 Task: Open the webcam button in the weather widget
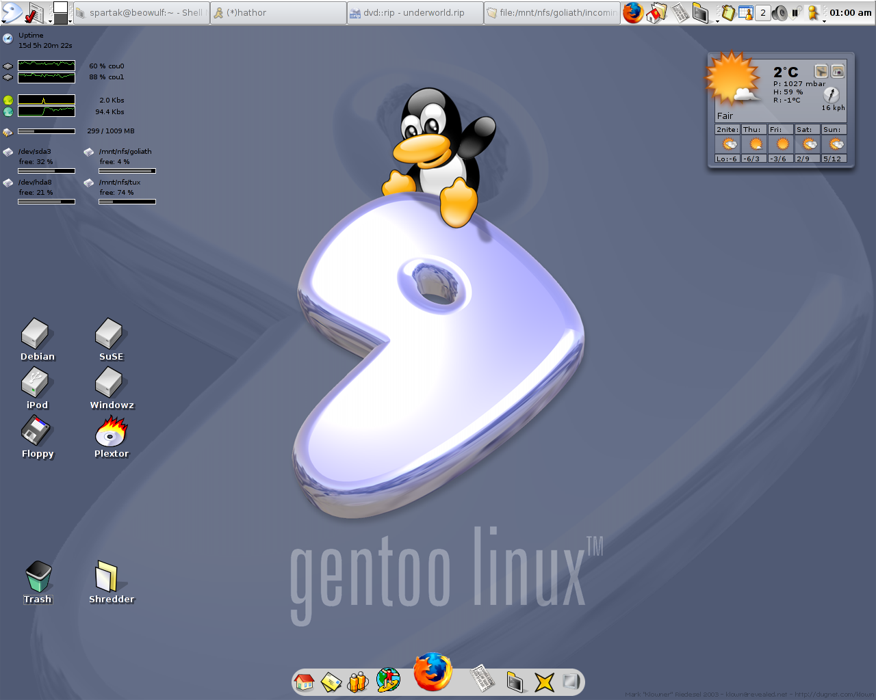click(x=838, y=71)
